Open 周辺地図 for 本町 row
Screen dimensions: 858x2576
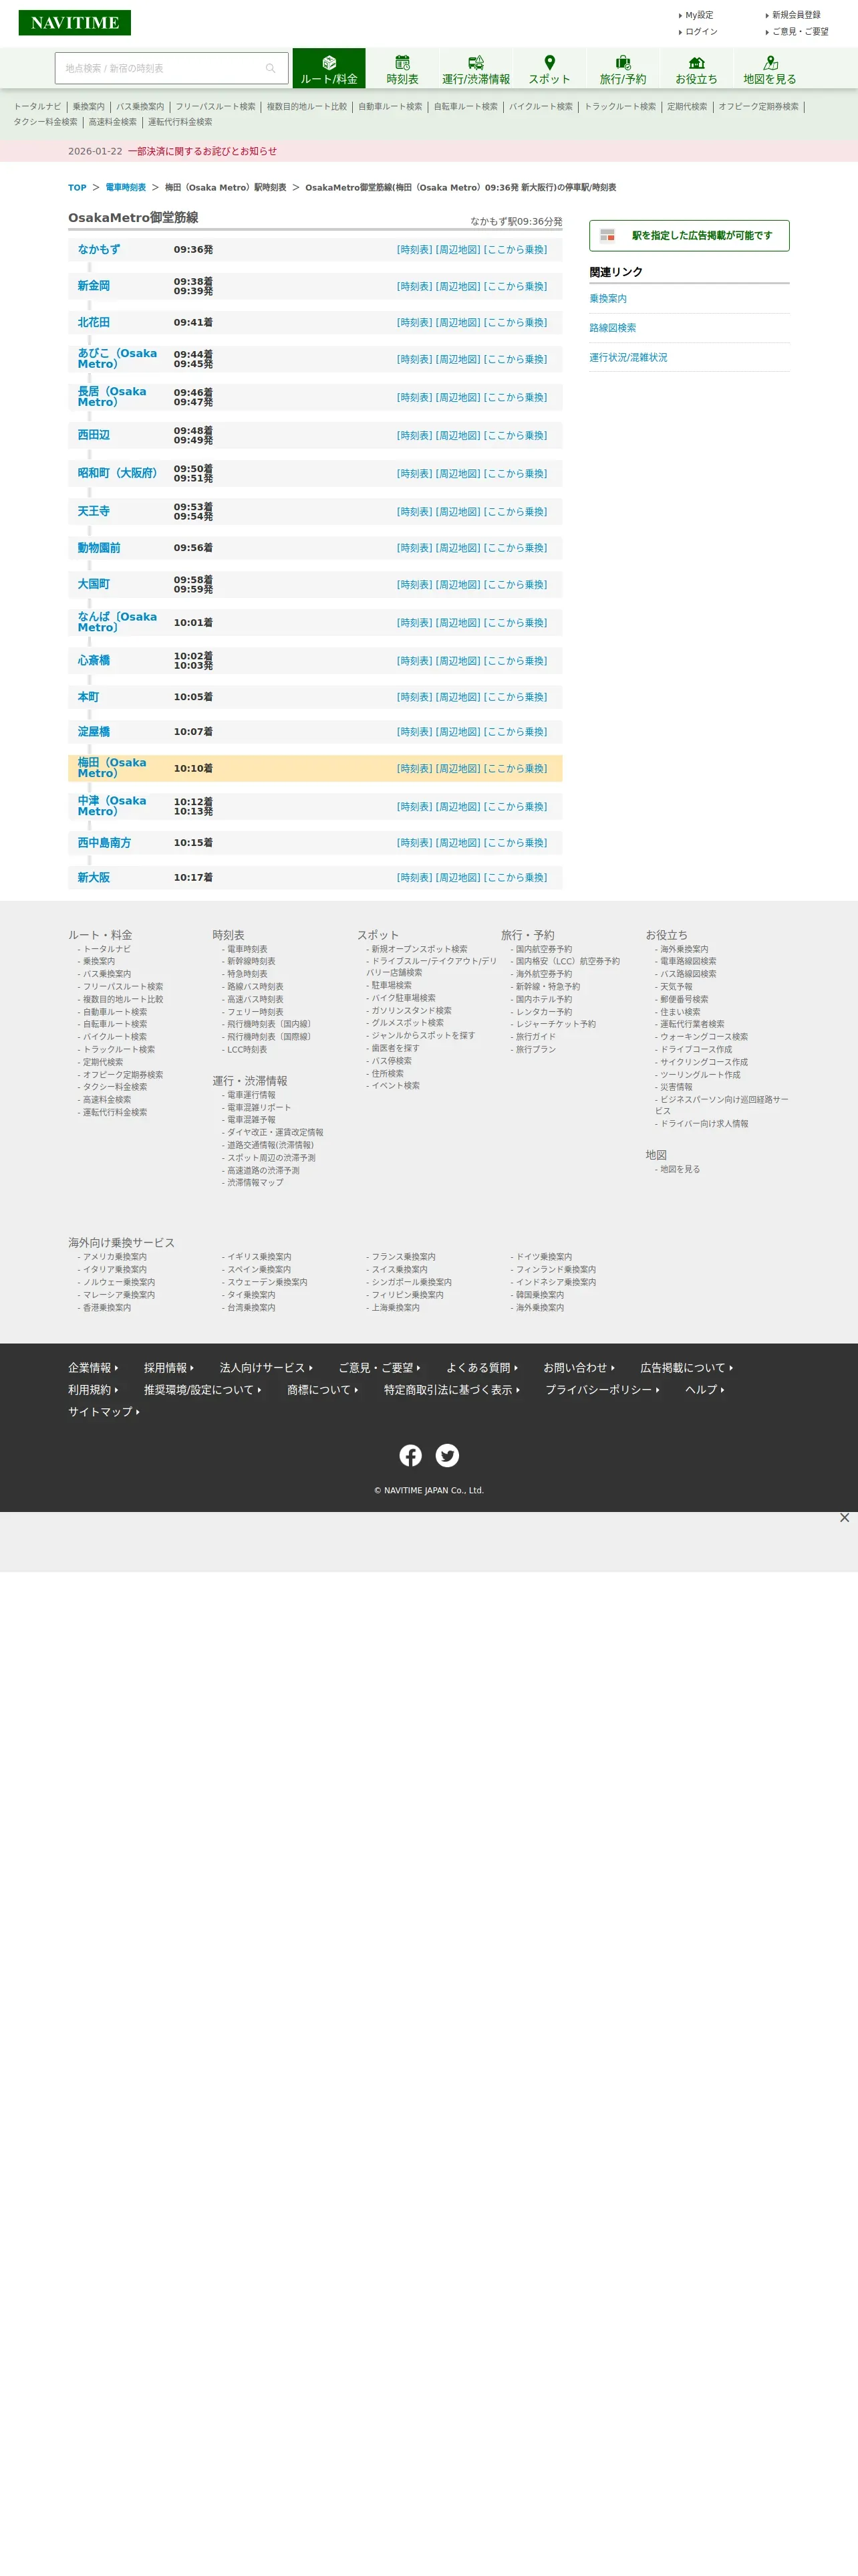(458, 697)
